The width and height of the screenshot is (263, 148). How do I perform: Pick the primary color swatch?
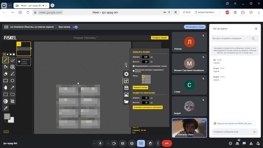tap(7, 116)
